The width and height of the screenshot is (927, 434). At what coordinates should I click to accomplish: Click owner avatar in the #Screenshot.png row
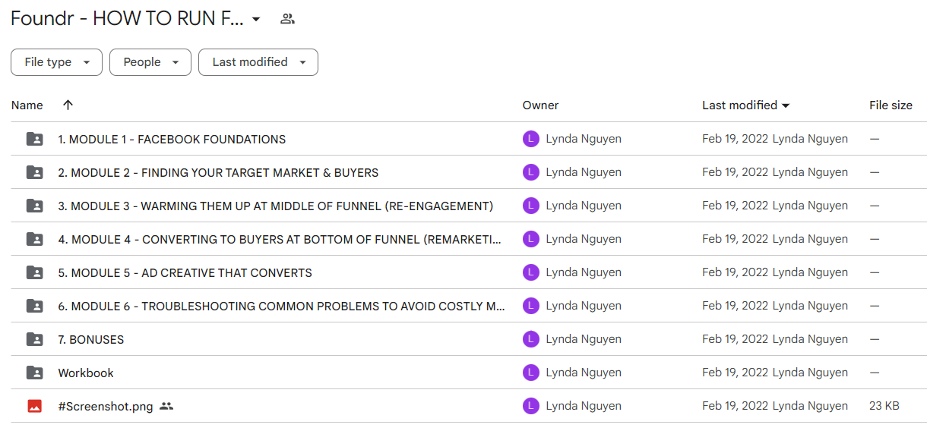530,406
